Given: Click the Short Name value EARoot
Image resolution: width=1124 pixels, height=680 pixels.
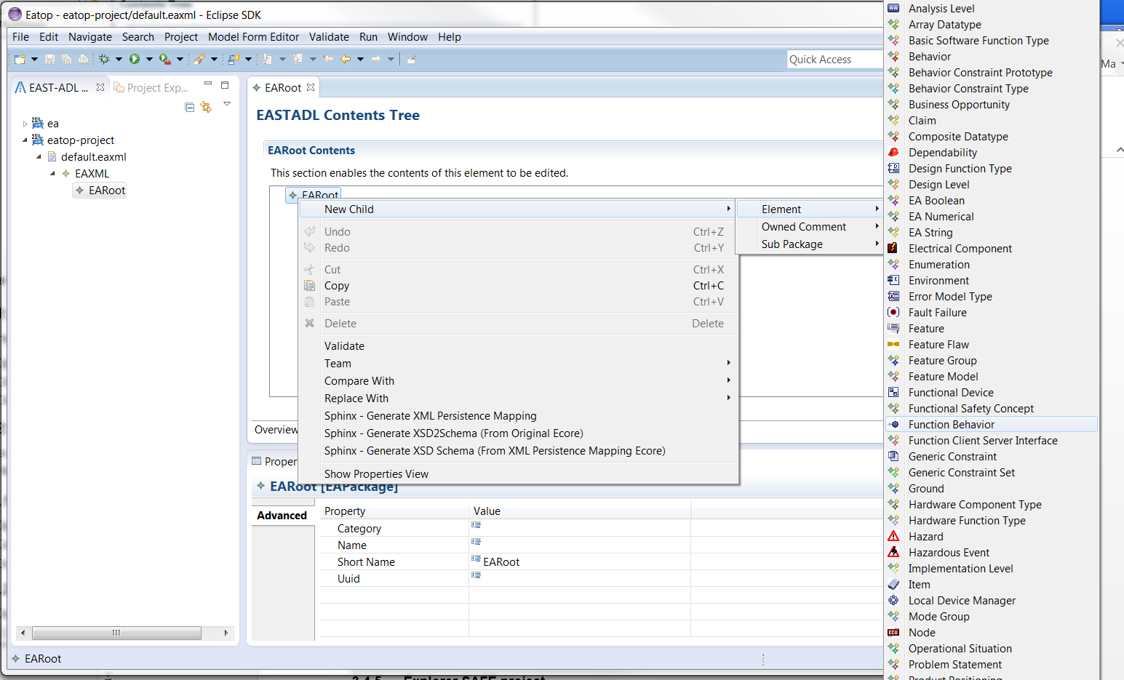Looking at the screenshot, I should 501,562.
